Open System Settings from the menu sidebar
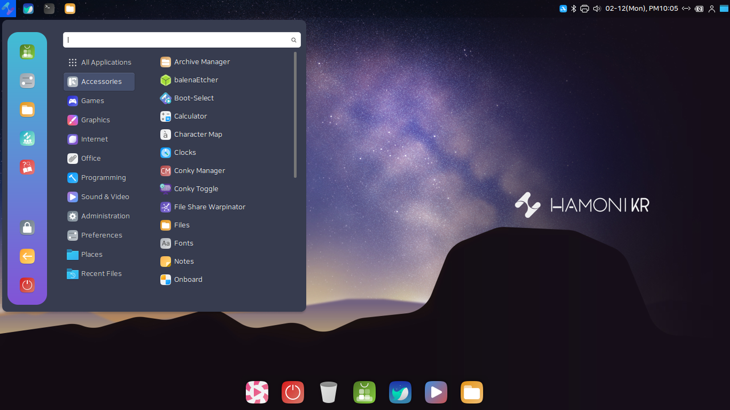The width and height of the screenshot is (730, 410). (27, 81)
